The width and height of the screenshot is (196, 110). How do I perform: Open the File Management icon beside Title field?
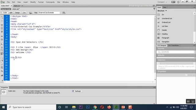(64, 13)
